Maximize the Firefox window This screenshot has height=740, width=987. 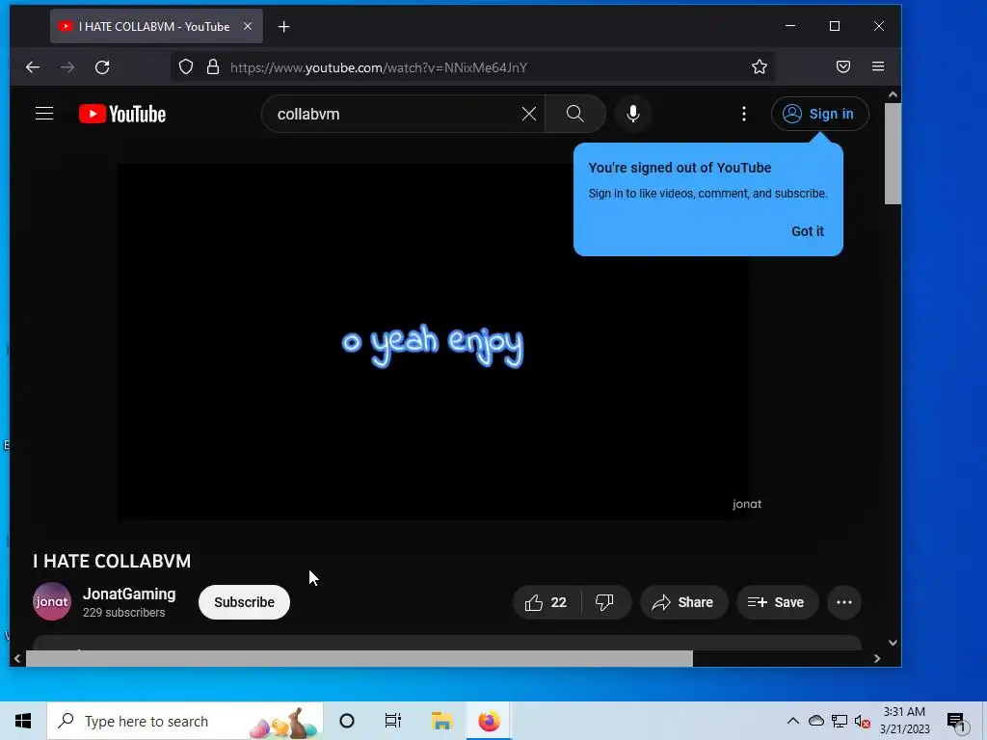click(x=835, y=26)
